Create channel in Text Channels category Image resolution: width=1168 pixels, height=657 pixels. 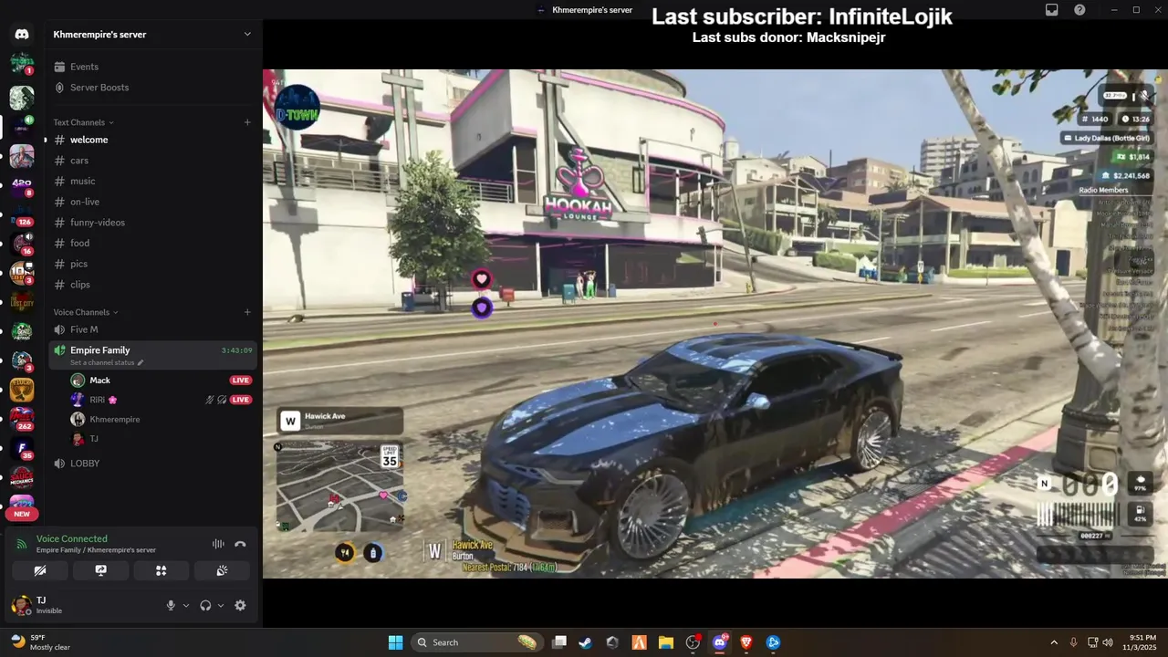pyautogui.click(x=247, y=122)
